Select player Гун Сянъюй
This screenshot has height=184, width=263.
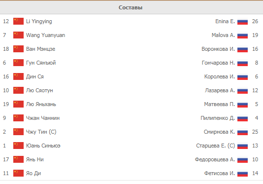point(41,63)
